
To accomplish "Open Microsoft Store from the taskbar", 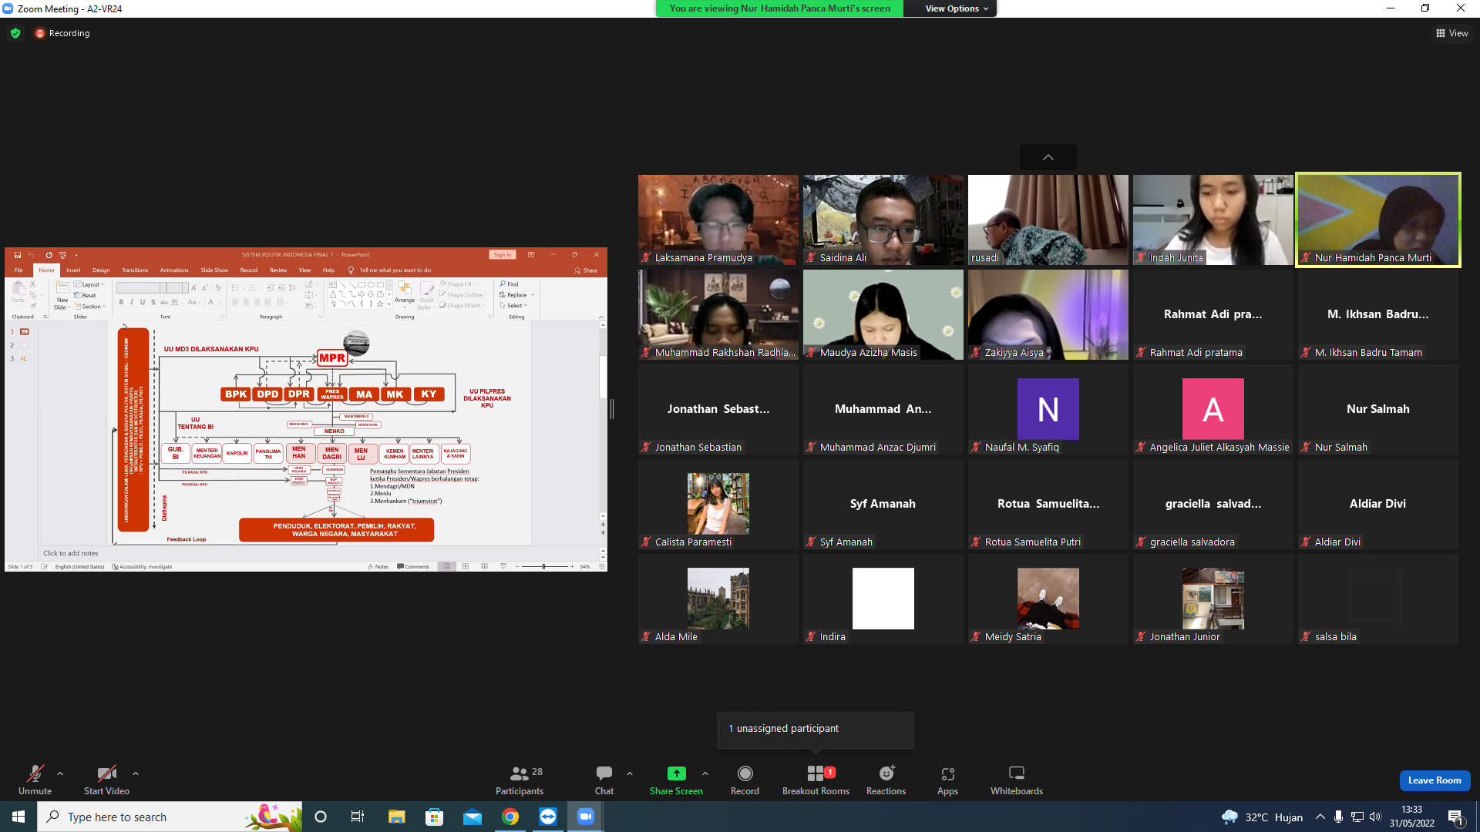I will pyautogui.click(x=435, y=817).
